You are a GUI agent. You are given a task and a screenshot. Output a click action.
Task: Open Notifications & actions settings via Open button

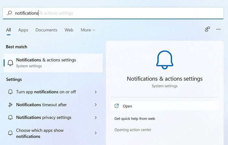tap(164, 106)
